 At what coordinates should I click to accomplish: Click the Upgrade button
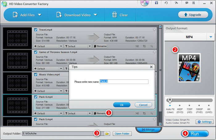[x=193, y=15]
